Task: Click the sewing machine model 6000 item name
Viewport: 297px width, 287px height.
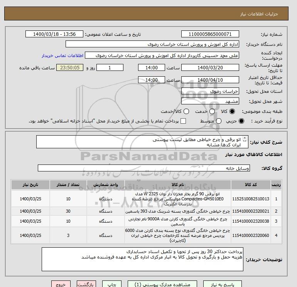Action: 178,235
